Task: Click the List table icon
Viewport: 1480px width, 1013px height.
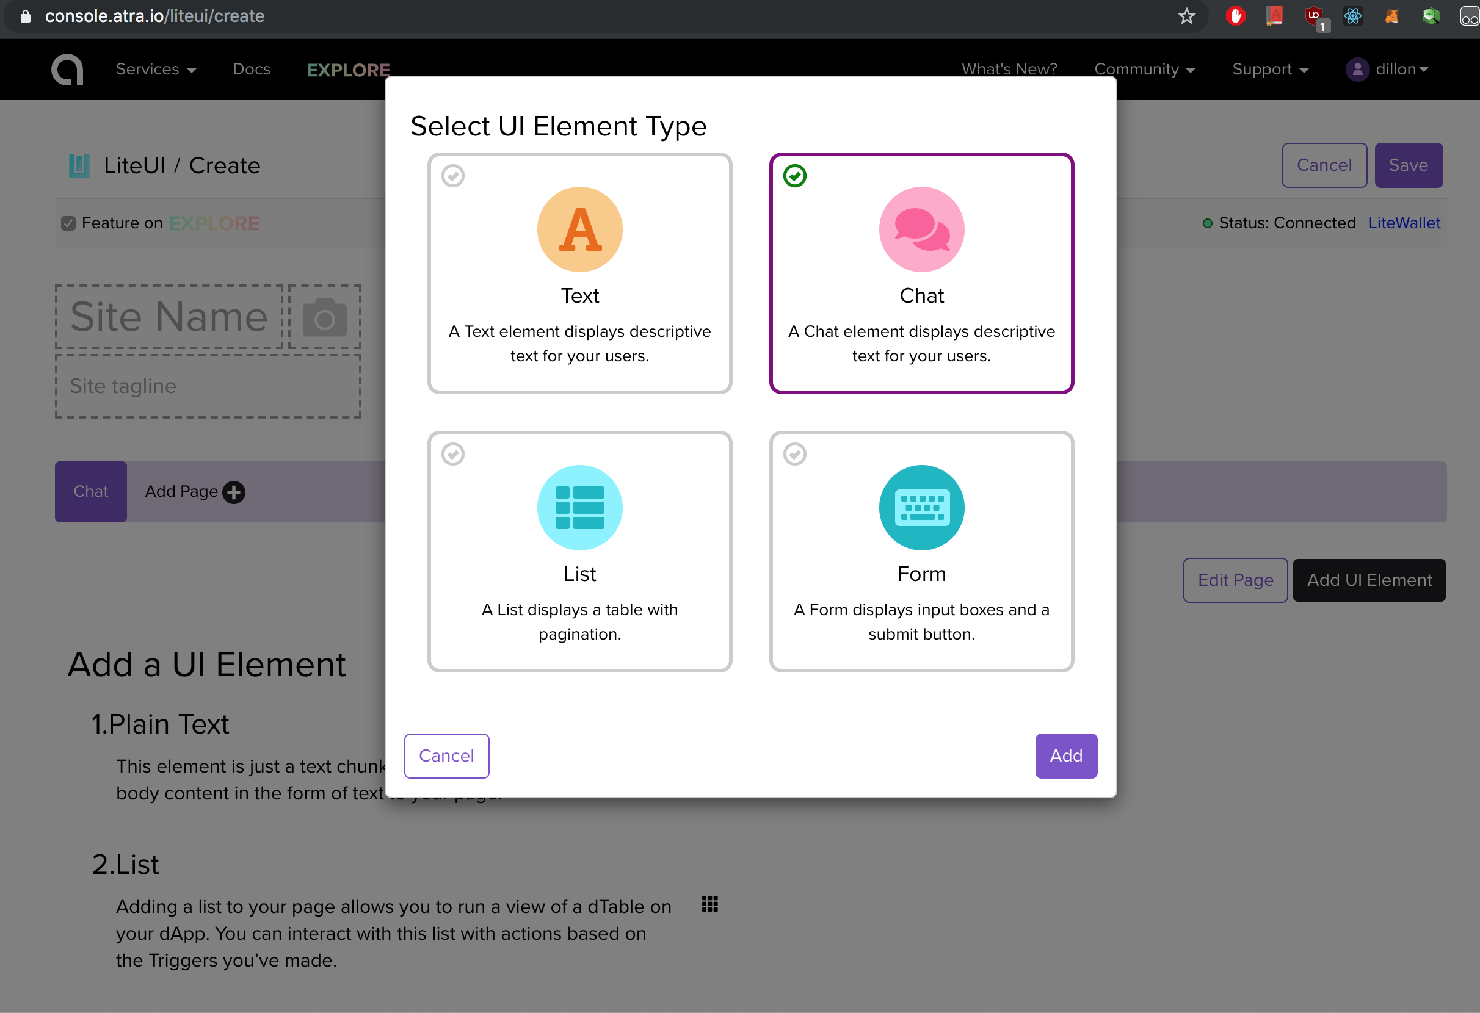Action: tap(579, 507)
